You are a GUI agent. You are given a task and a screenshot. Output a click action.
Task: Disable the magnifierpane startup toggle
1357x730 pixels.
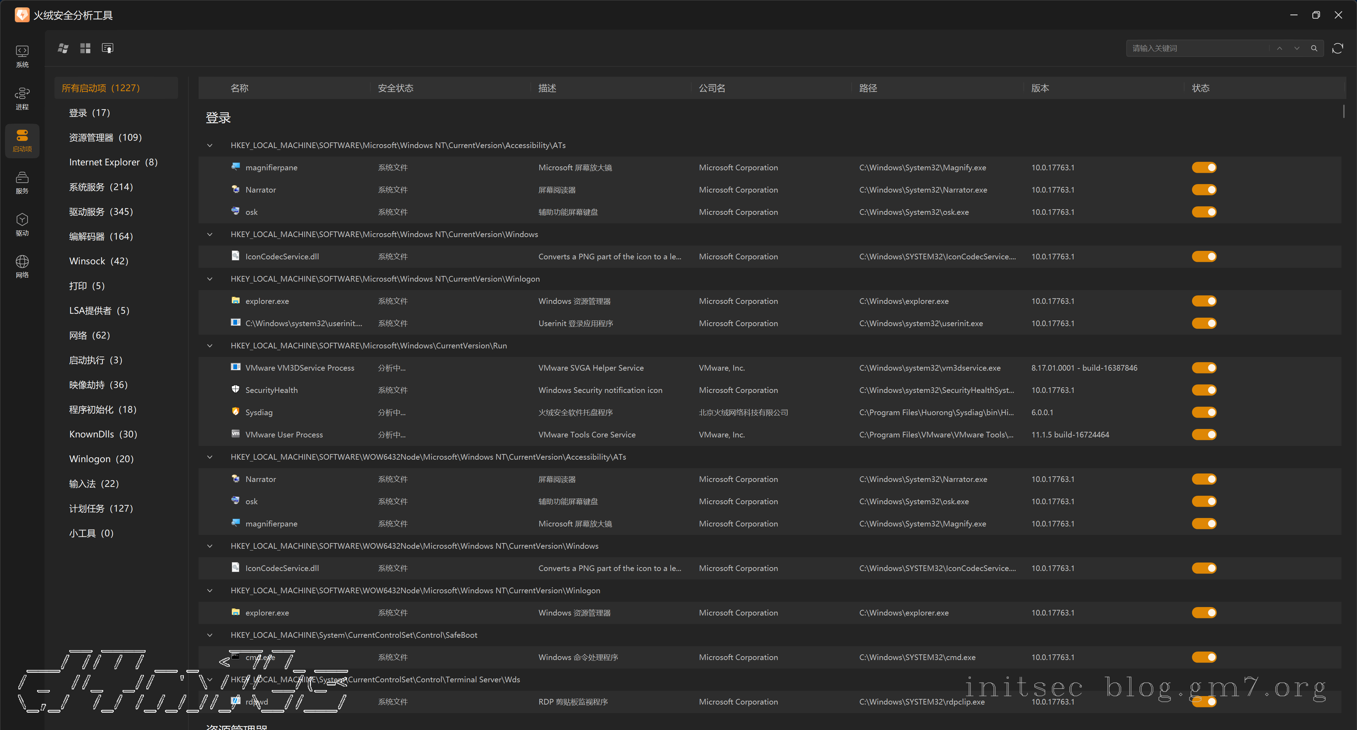click(x=1204, y=167)
